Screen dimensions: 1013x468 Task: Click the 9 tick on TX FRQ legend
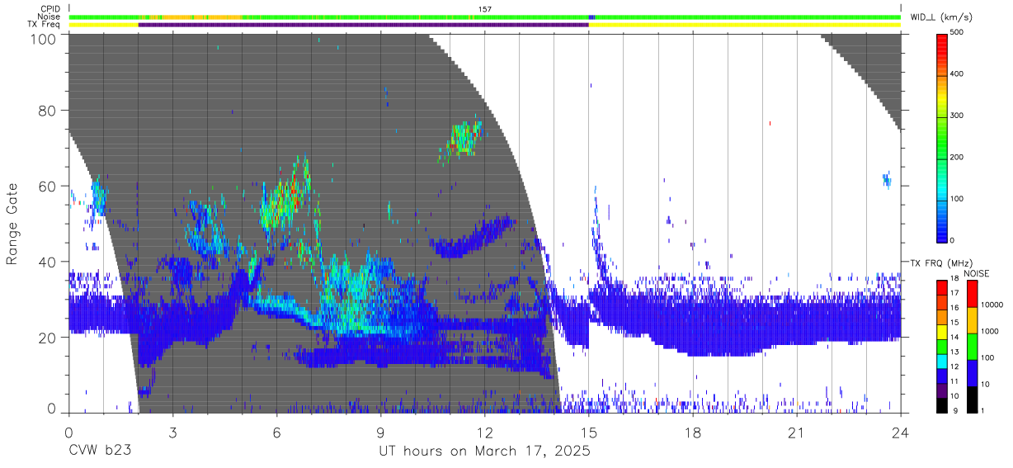(x=954, y=410)
